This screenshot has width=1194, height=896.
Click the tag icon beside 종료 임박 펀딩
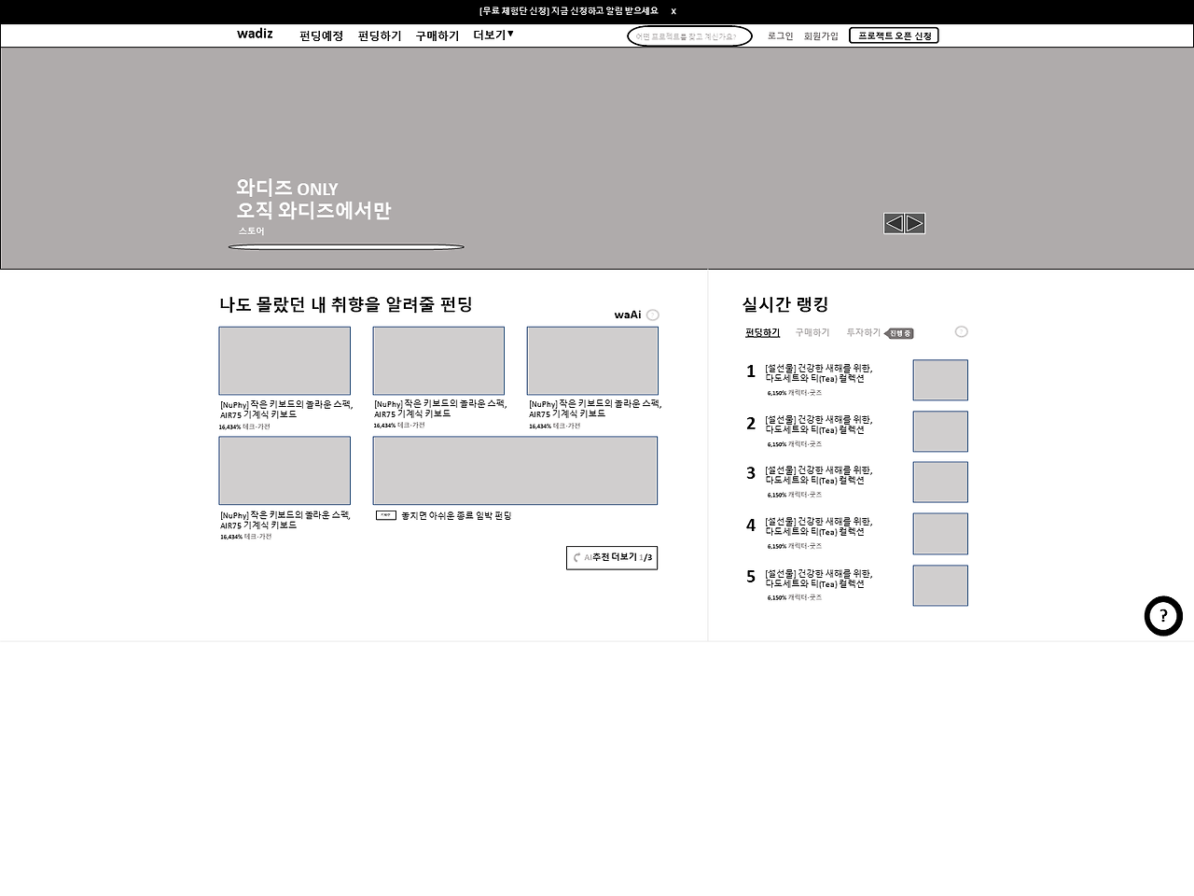pos(385,514)
